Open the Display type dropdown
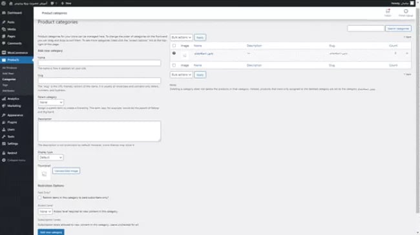Image resolution: width=420 pixels, height=235 pixels. click(50, 158)
